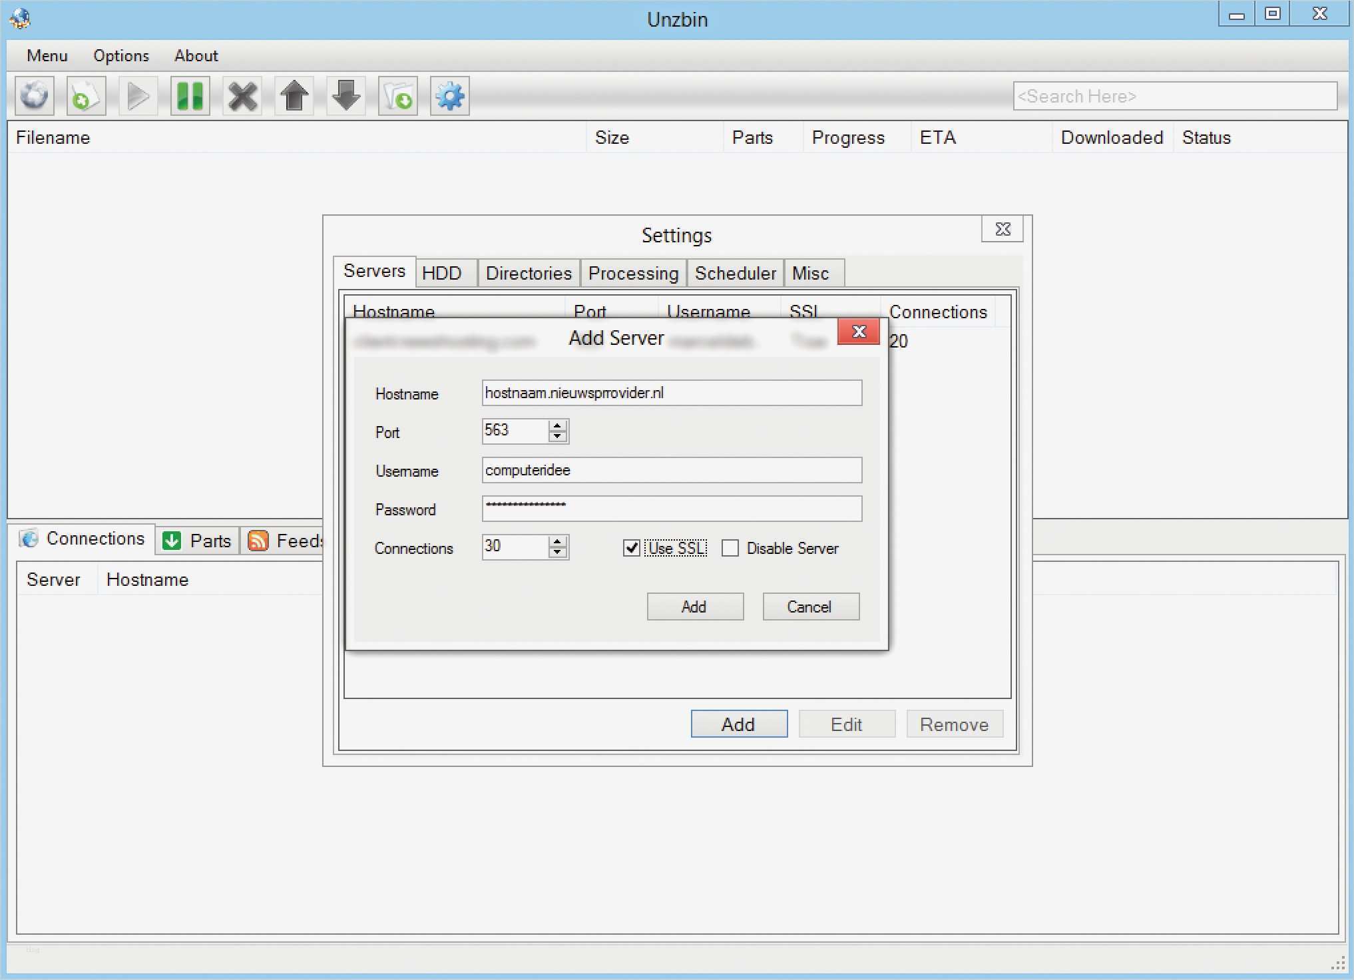This screenshot has width=1354, height=980.
Task: Enable the Disable Server checkbox
Action: coord(730,548)
